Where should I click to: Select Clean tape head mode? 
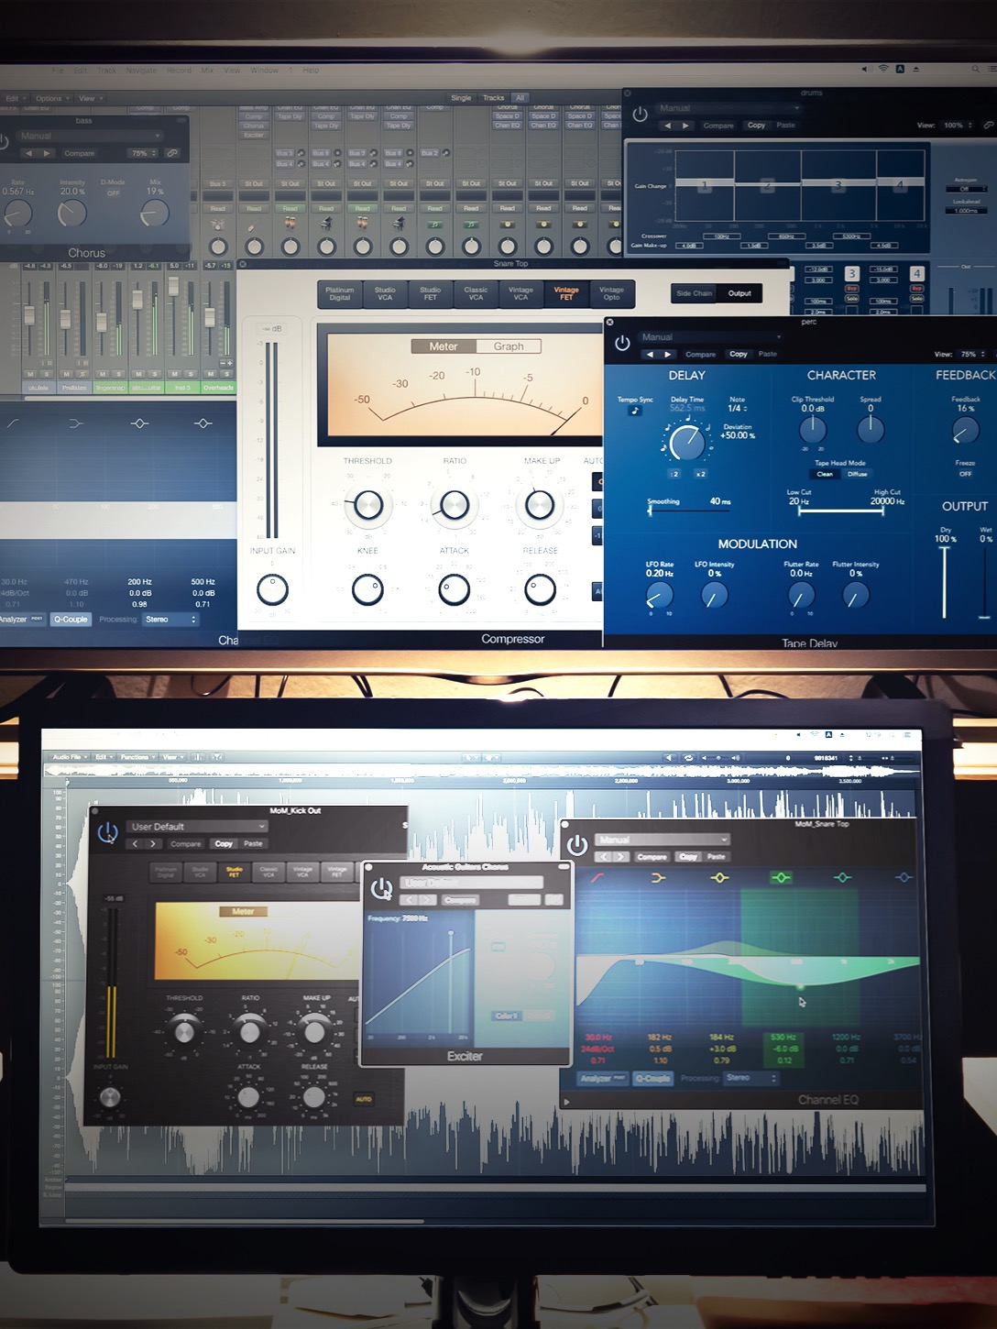point(825,474)
